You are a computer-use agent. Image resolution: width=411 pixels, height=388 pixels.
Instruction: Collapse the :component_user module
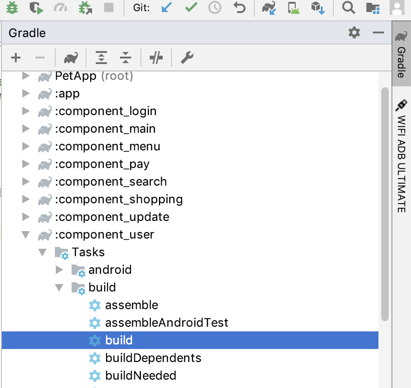[26, 235]
